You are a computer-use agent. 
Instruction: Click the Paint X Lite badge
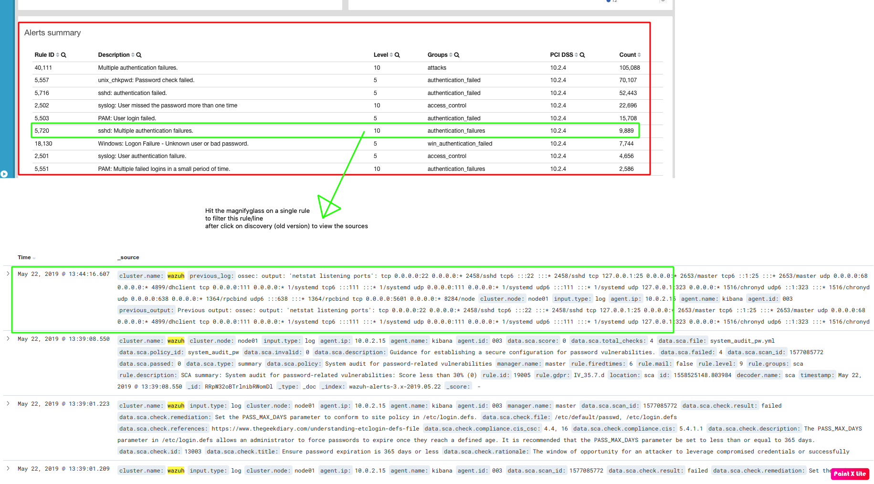click(x=849, y=473)
